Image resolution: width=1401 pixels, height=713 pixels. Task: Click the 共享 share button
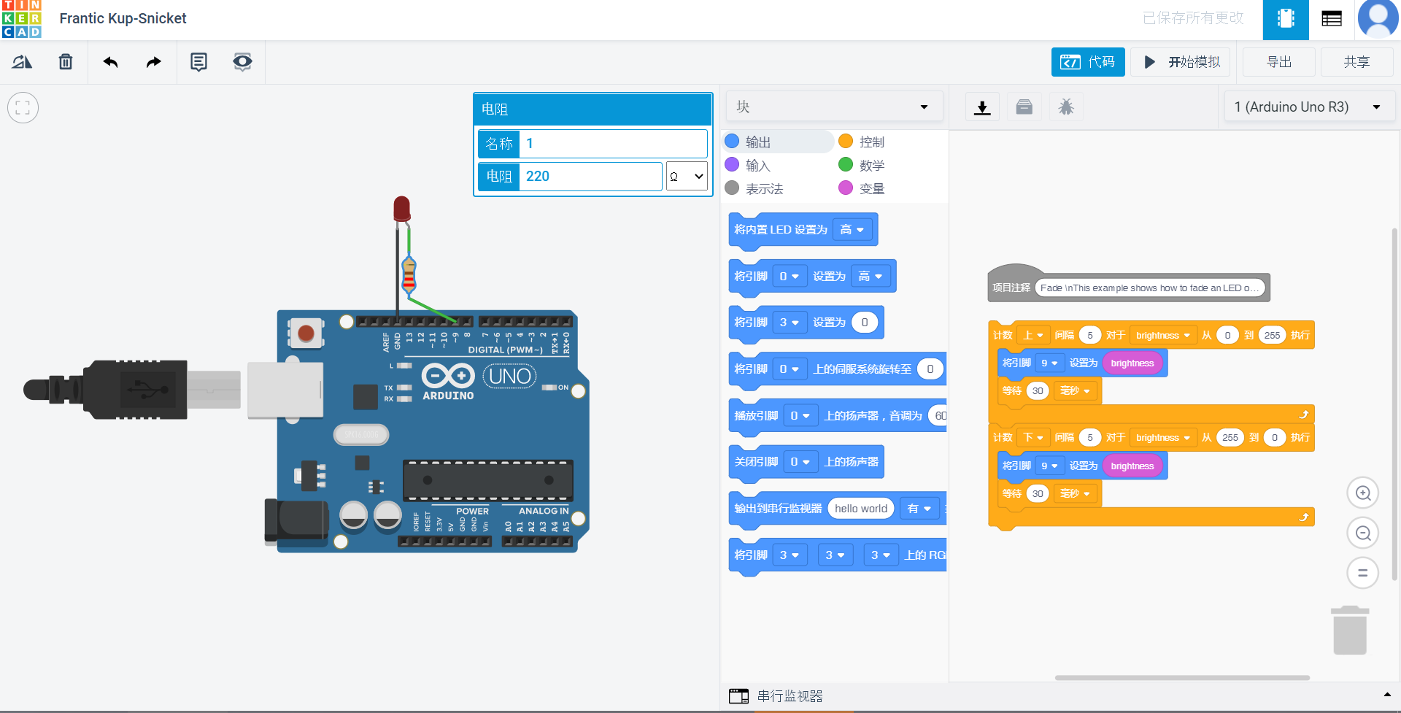1357,62
